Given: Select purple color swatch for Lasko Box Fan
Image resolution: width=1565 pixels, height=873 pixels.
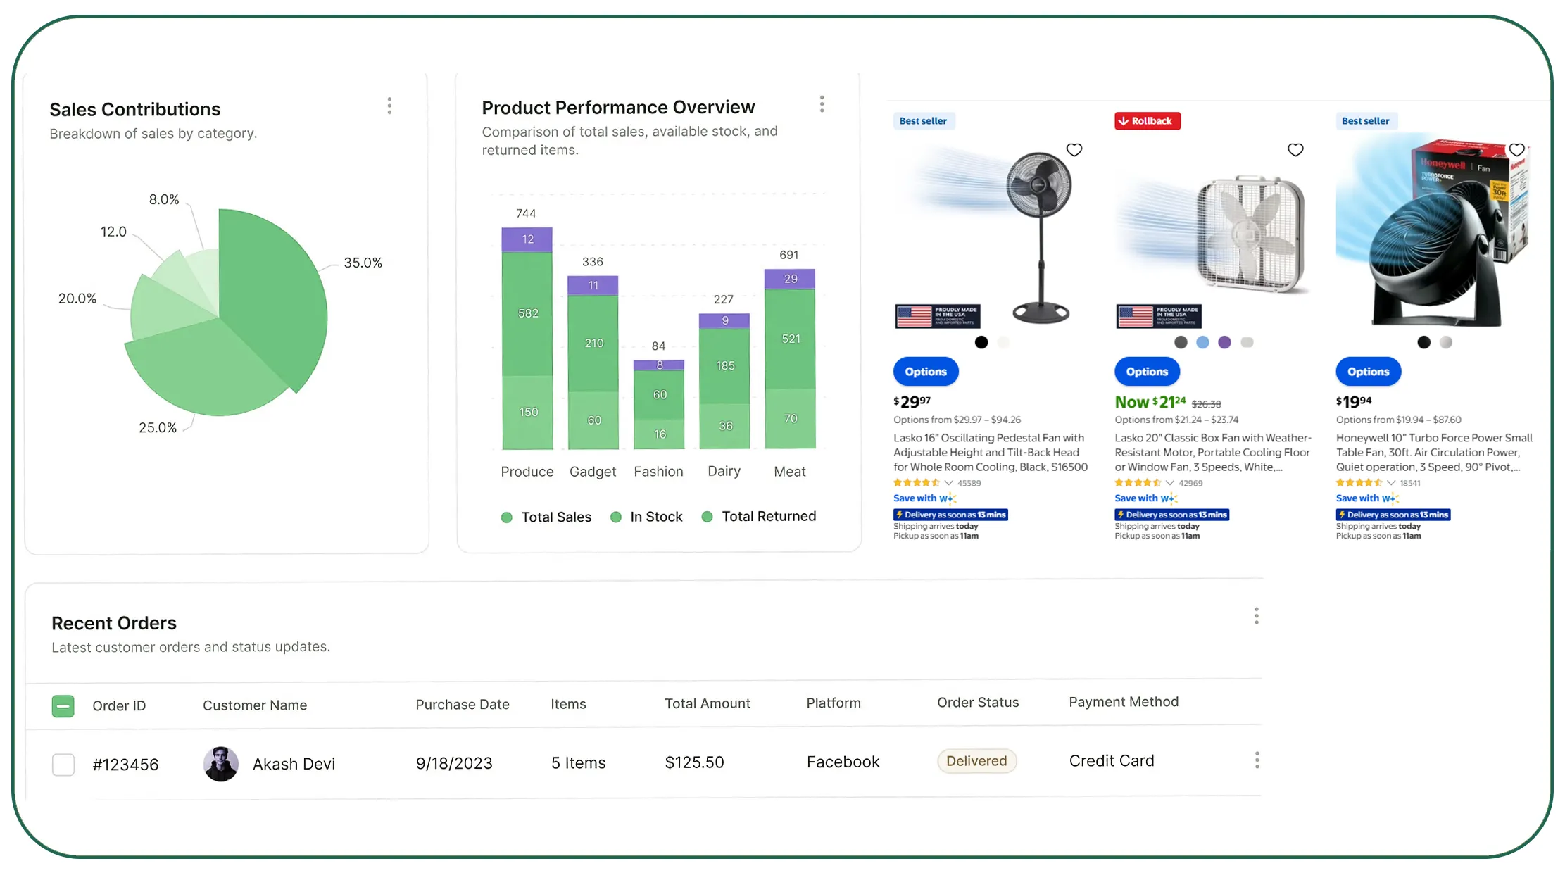Looking at the screenshot, I should 1224,342.
